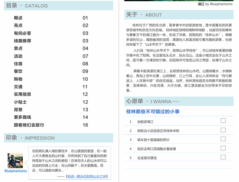This screenshot has width=239, height=182.
Task: Click page number 14 for 更多路线
Action: pos(85,117)
